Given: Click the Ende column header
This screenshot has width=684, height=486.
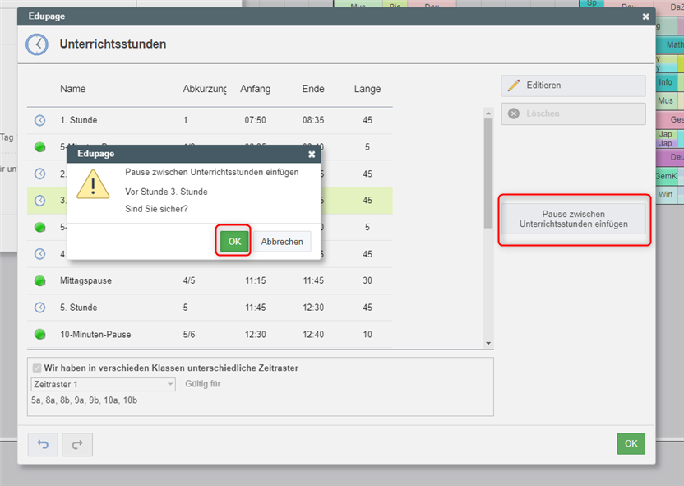Looking at the screenshot, I should click(x=313, y=89).
